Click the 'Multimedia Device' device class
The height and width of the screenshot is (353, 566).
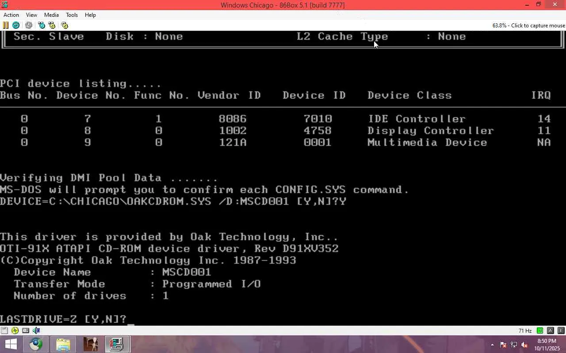point(427,143)
